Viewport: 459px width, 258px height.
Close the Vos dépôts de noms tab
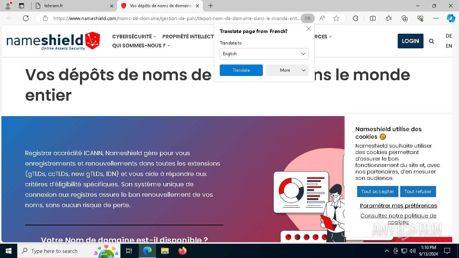pos(197,6)
